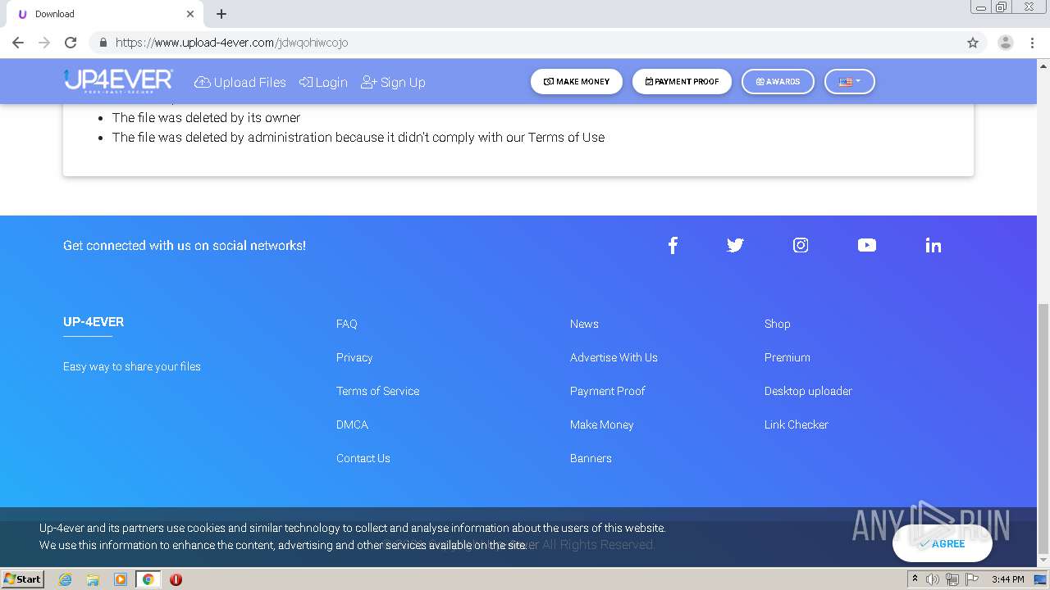
Task: Click the red Opera-style taskbar icon
Action: click(x=176, y=579)
